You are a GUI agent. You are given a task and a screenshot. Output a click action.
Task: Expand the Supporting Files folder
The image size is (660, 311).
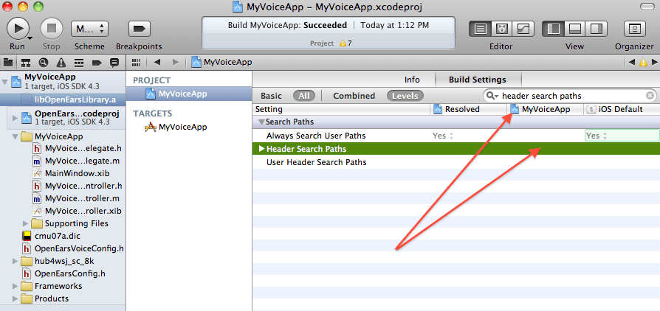(27, 223)
